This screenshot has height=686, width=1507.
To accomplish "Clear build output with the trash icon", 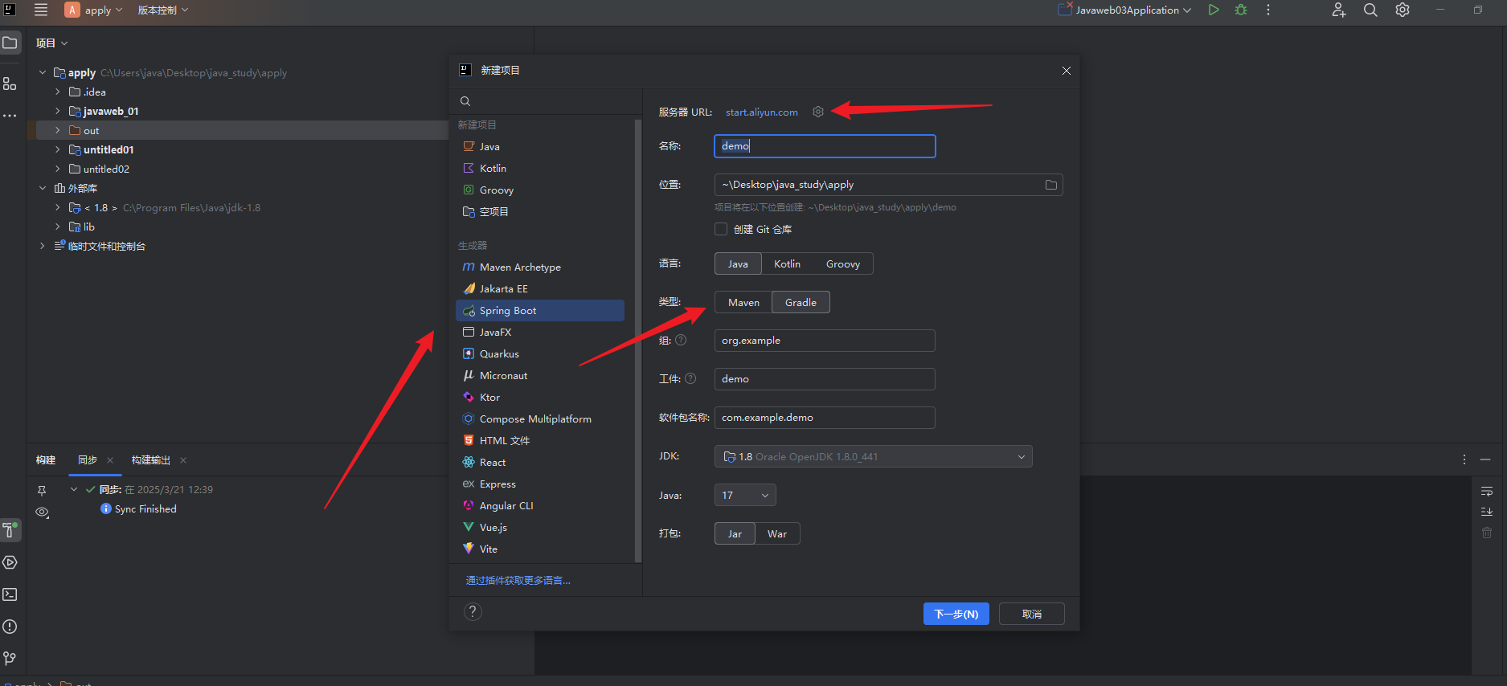I will (x=1487, y=533).
